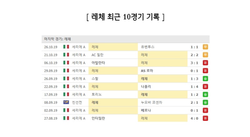The width and height of the screenshot is (250, 137).
Task: Click the 마지막 경기: 레체 header bar
Action: tap(126, 39)
